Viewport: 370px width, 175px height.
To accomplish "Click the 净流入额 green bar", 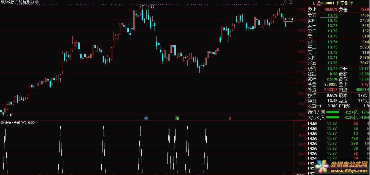I will click(333, 112).
